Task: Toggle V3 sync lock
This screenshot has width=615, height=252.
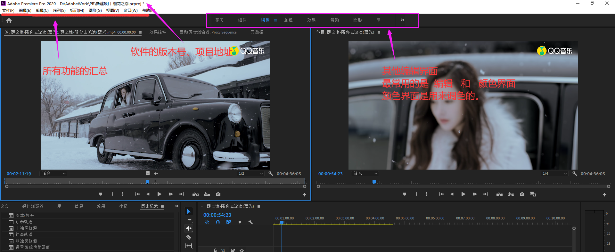Action: (x=233, y=250)
